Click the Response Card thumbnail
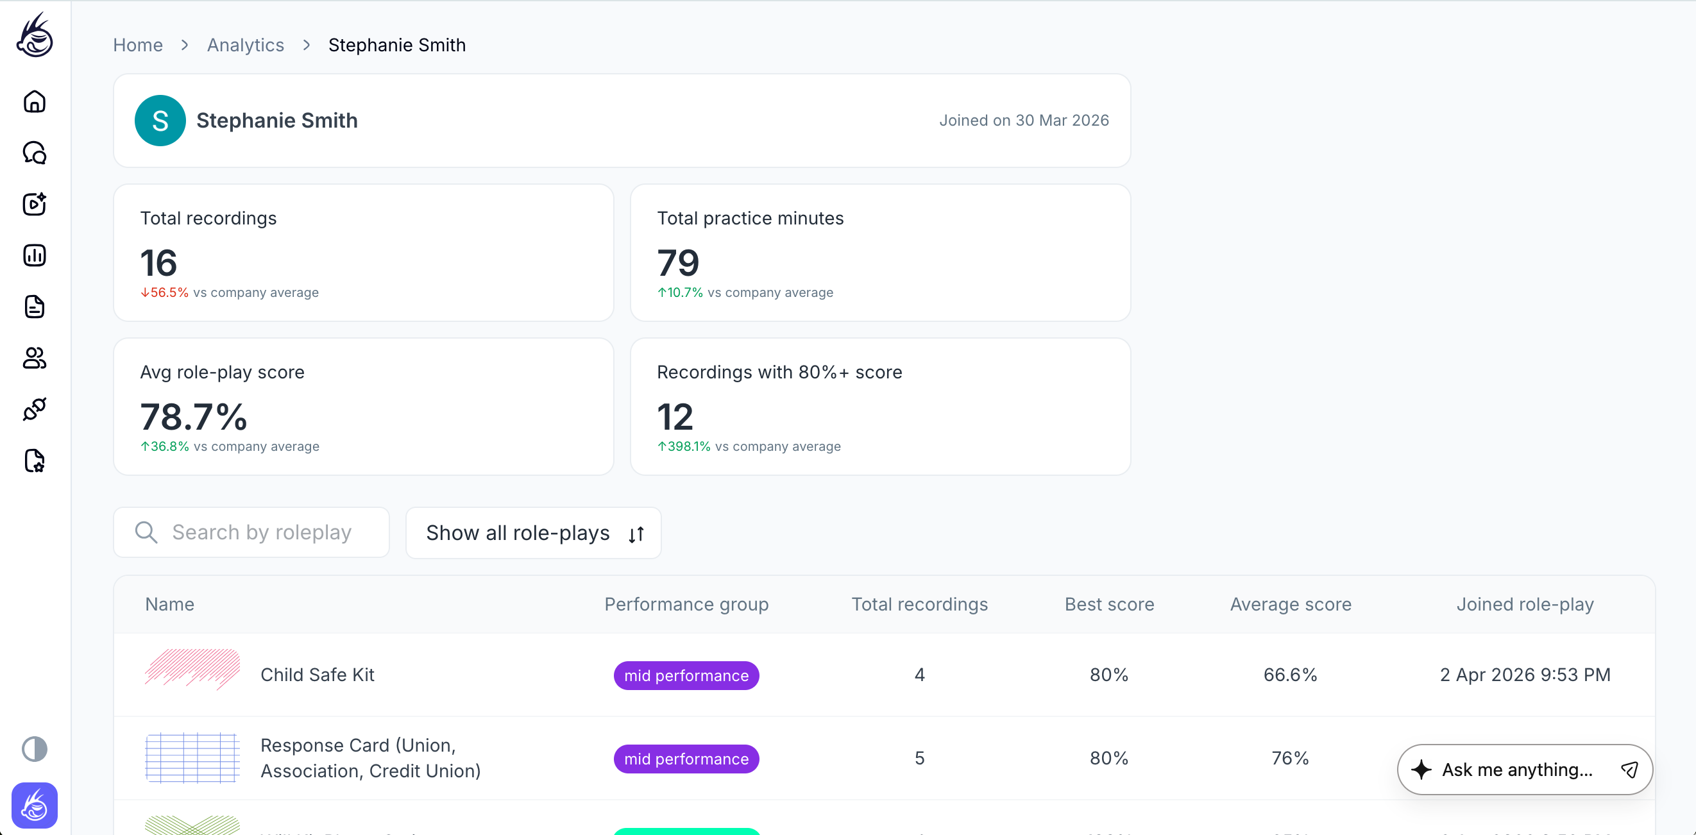This screenshot has height=835, width=1696. [192, 758]
